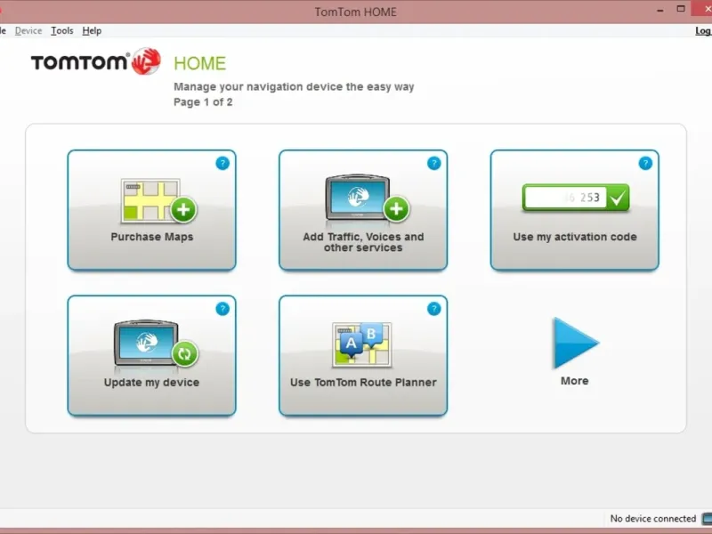
Task: Click the green HOME heading
Action: pos(199,63)
